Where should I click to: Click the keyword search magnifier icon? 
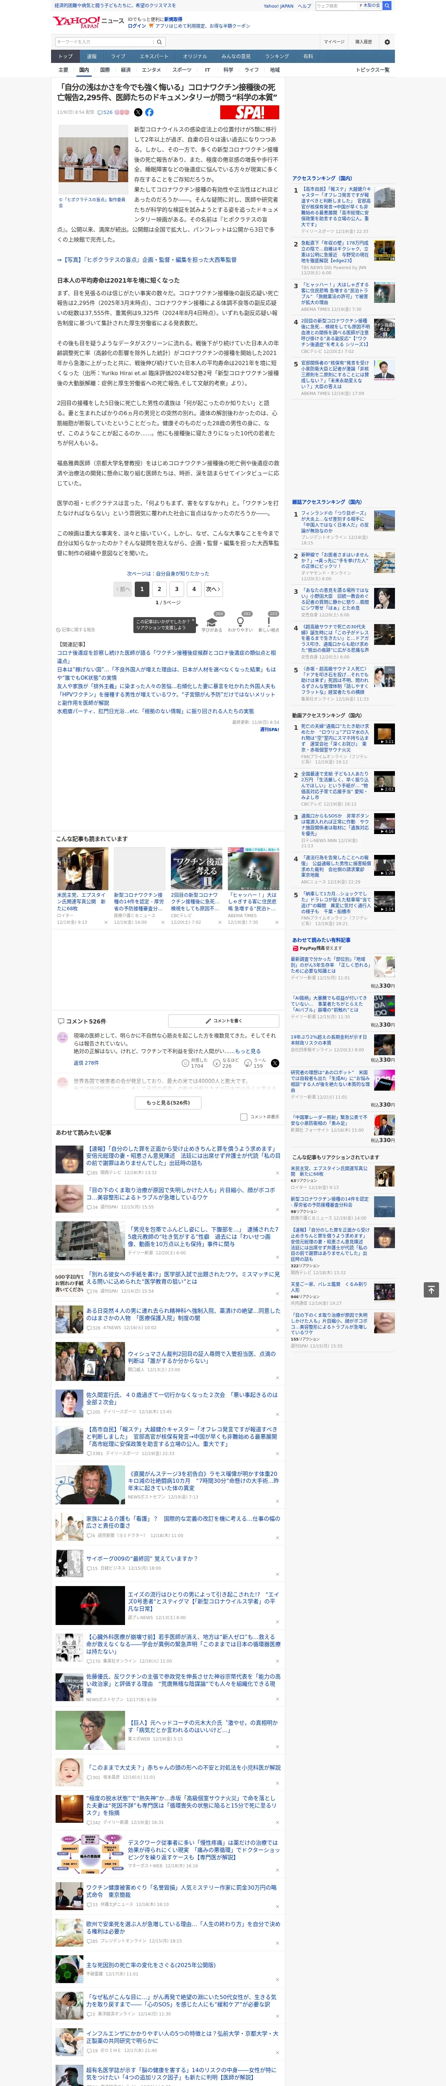pos(159,41)
